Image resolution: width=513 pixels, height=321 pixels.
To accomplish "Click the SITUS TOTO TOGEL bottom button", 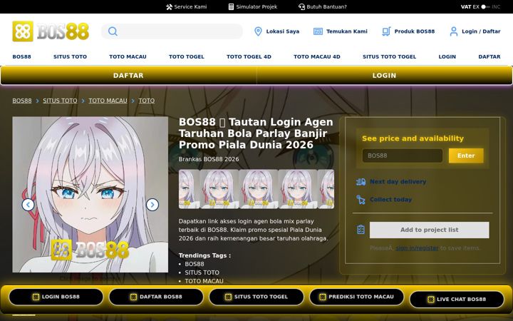I will click(x=256, y=297).
